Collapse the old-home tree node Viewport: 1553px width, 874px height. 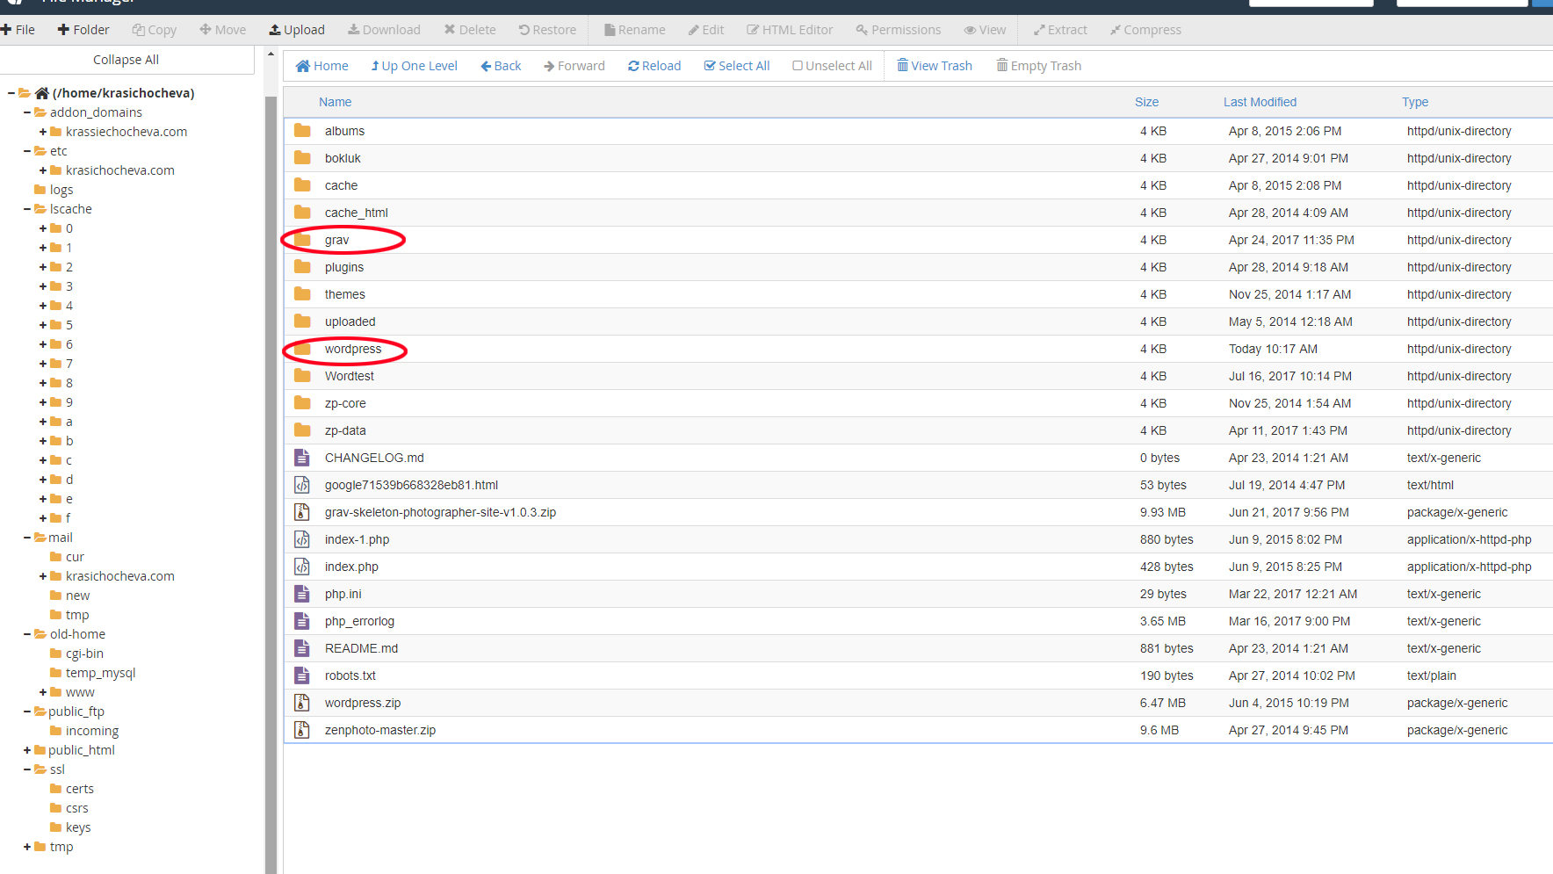pos(27,634)
